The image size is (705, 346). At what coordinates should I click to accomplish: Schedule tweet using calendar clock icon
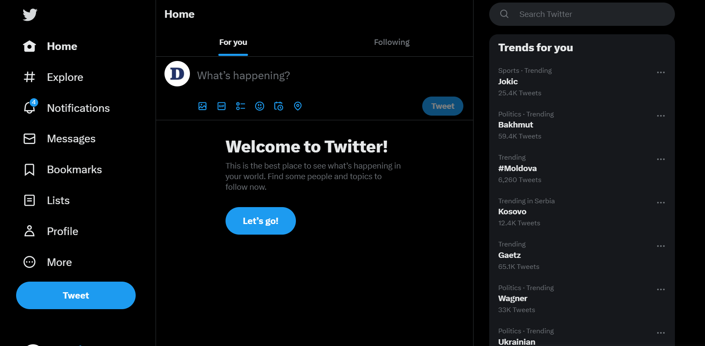(279, 106)
